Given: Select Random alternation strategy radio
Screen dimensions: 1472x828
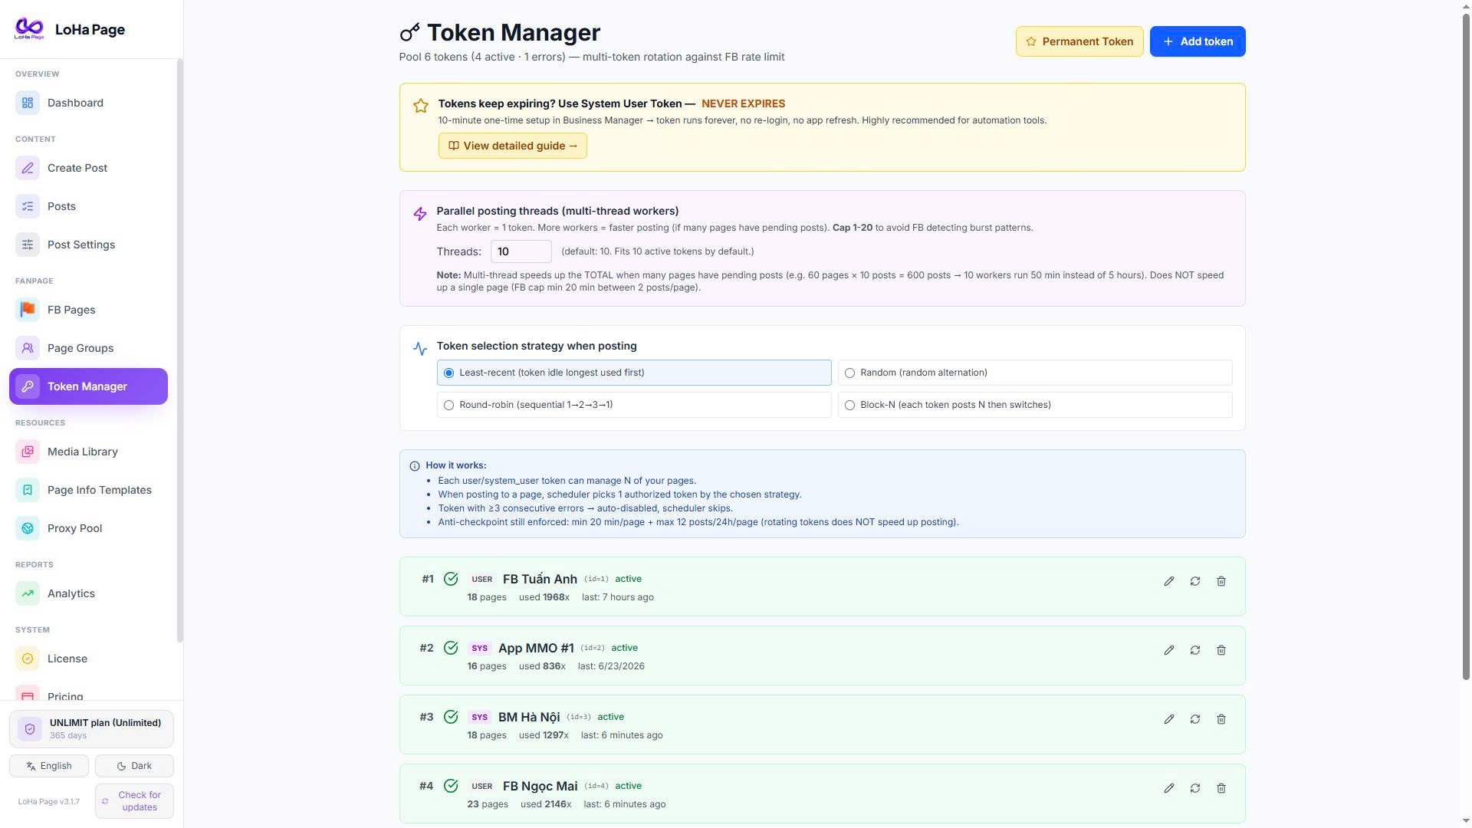Looking at the screenshot, I should [x=849, y=373].
